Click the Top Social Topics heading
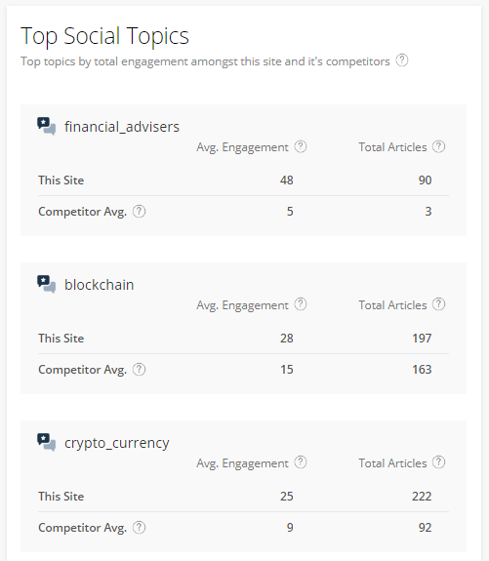This screenshot has width=489, height=561. 104,36
